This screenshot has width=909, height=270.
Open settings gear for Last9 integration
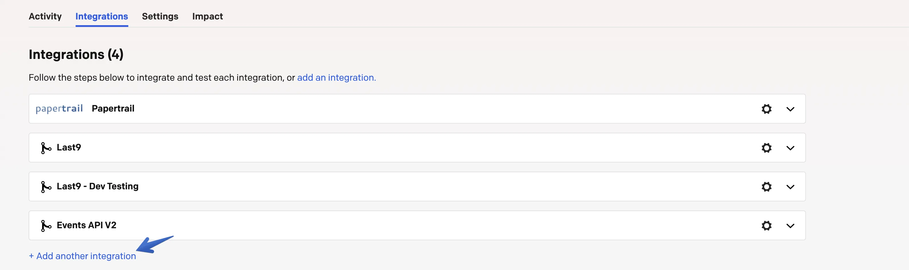click(766, 148)
